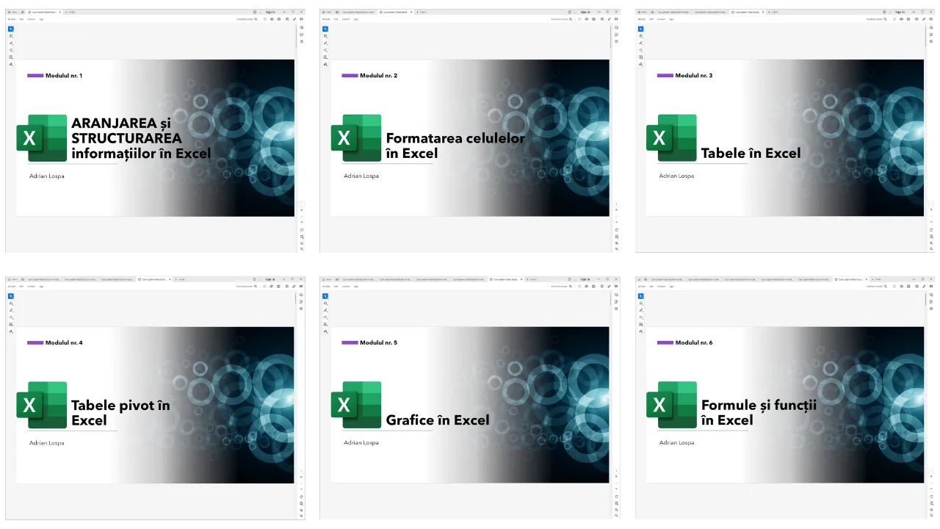Toggle the star on the active document tab
940x529 pixels.
click(29, 12)
